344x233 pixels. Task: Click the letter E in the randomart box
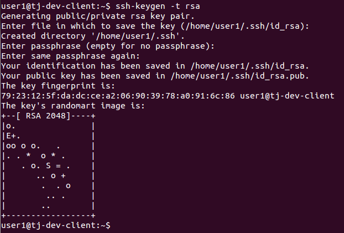(x=9, y=136)
